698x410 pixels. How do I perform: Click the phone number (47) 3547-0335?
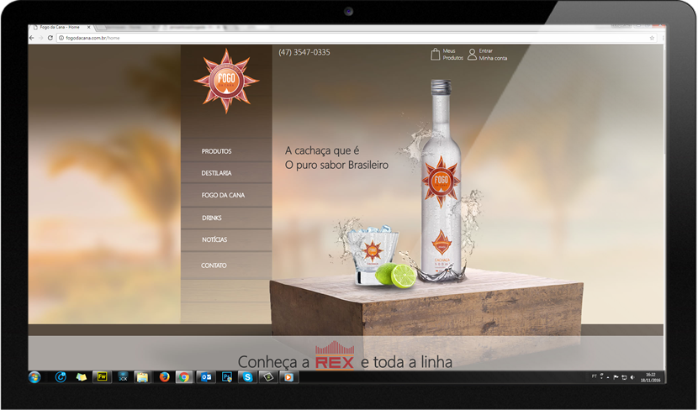[x=304, y=52]
